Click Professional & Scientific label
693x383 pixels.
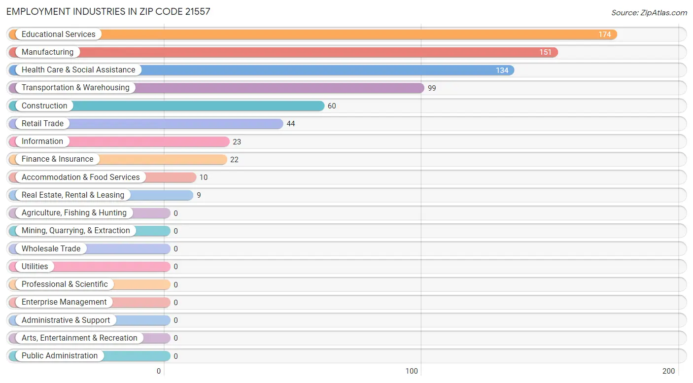[x=65, y=284]
